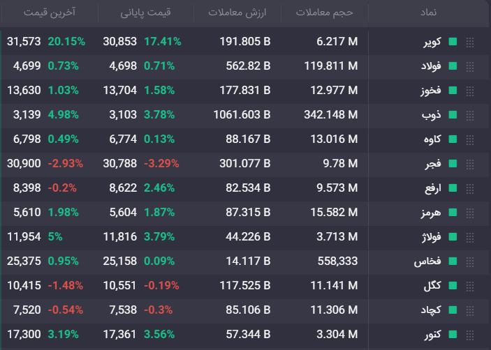Select the 44.226 B trade value
This screenshot has height=350, width=491.
pyautogui.click(x=248, y=237)
